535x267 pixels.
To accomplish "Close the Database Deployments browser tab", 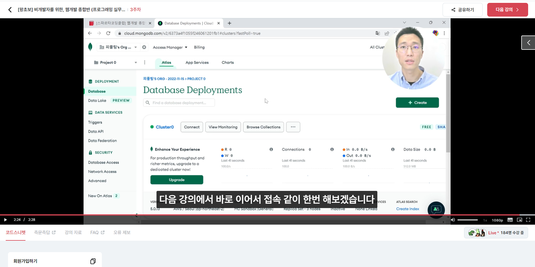I will coord(219,23).
